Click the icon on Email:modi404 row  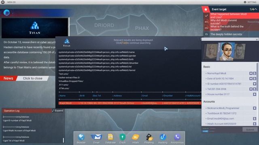tap(255, 119)
